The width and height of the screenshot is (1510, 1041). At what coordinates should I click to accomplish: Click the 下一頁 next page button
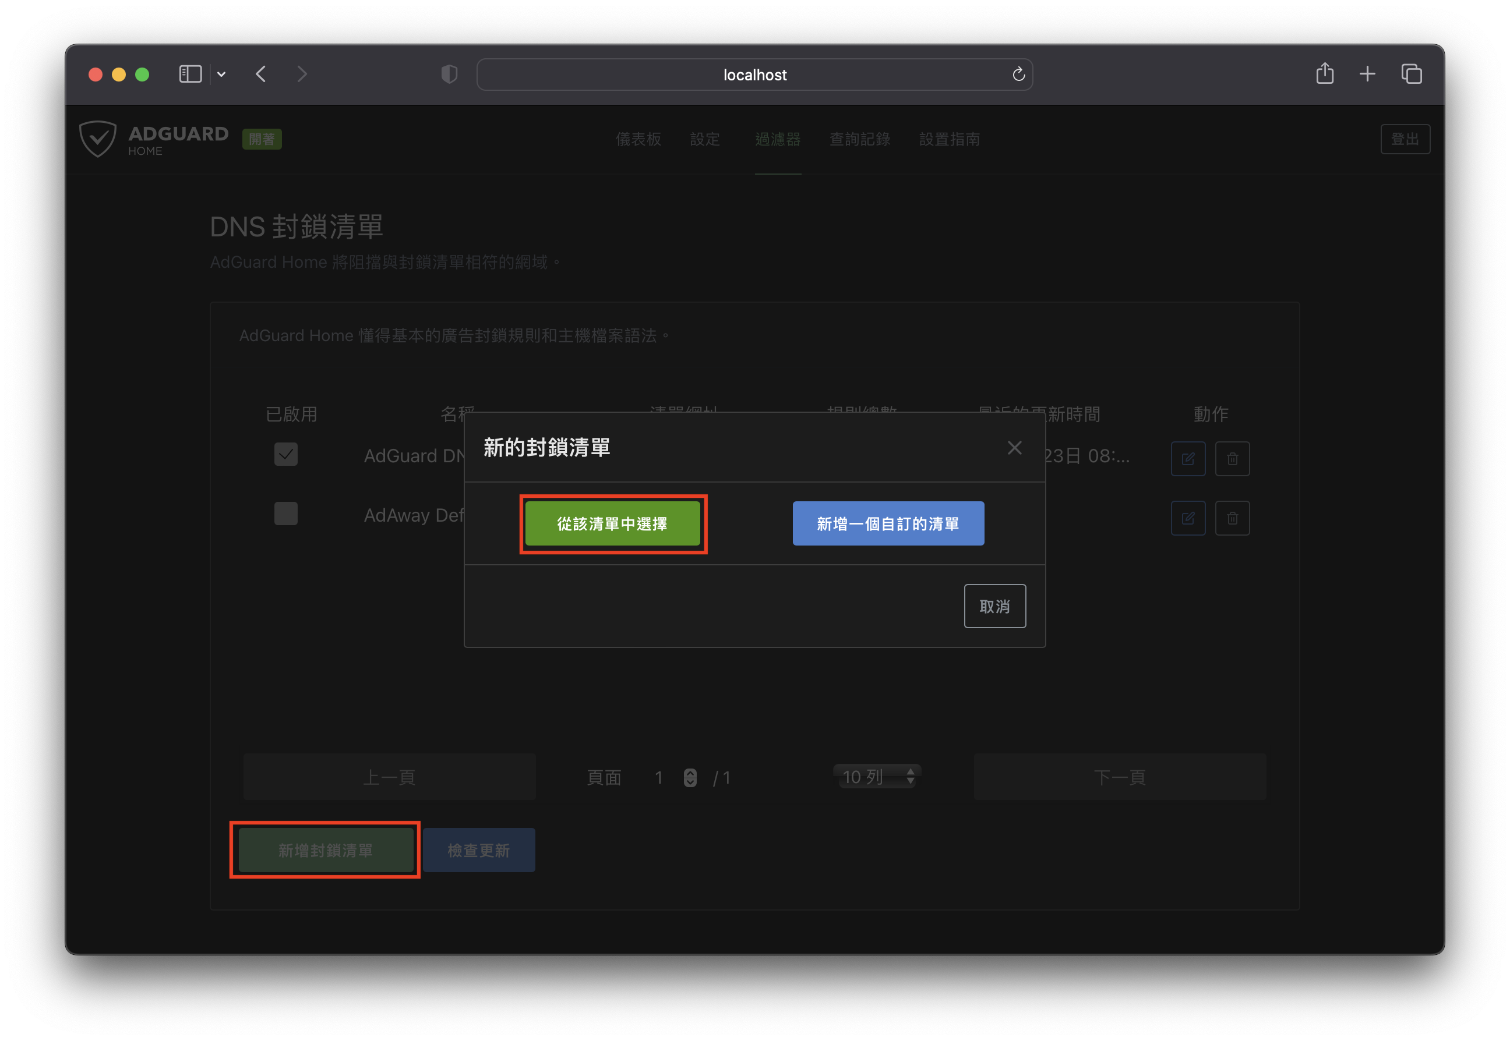pyautogui.click(x=1119, y=776)
